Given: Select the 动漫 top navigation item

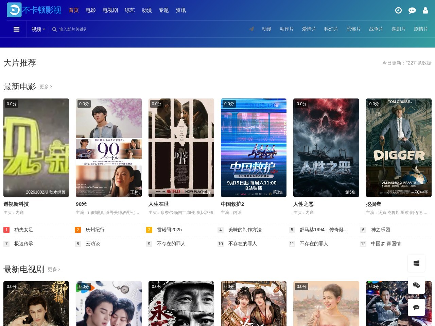Looking at the screenshot, I should [147, 10].
